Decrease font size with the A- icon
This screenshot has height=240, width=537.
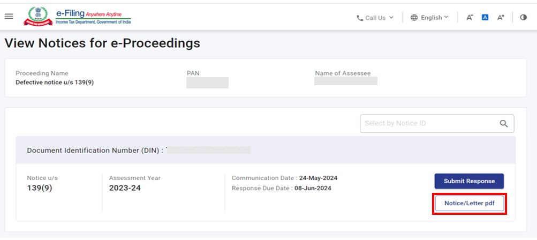470,18
